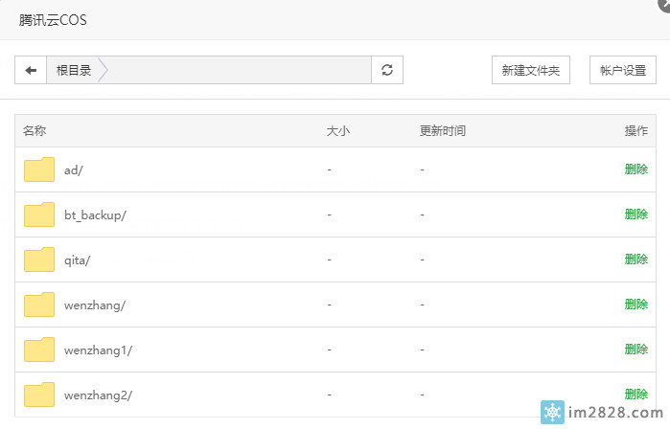This screenshot has width=670, height=429.
Task: Open the wenzhang1/ folder icon
Action: point(39,350)
